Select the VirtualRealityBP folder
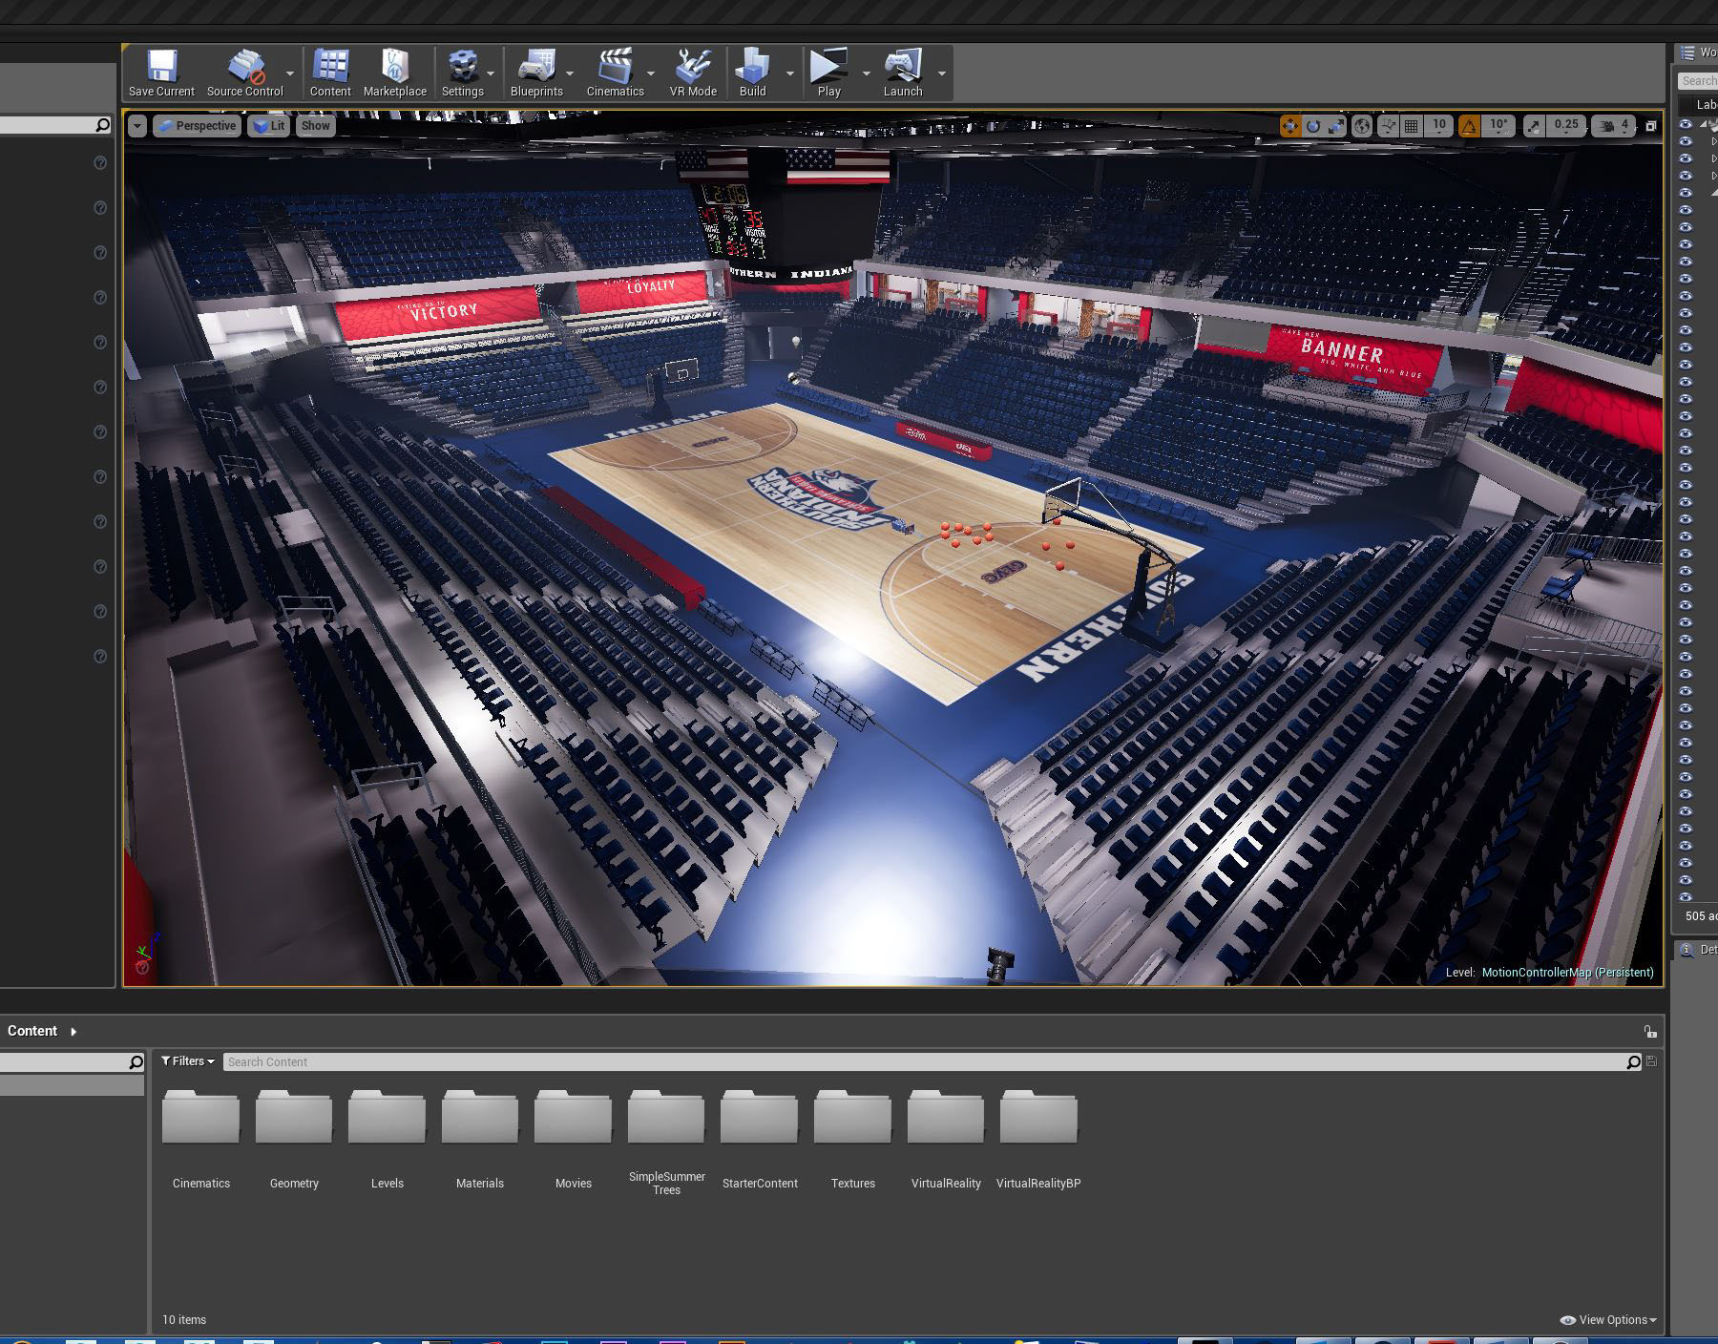Viewport: 1718px width, 1344px height. pos(1038,1140)
